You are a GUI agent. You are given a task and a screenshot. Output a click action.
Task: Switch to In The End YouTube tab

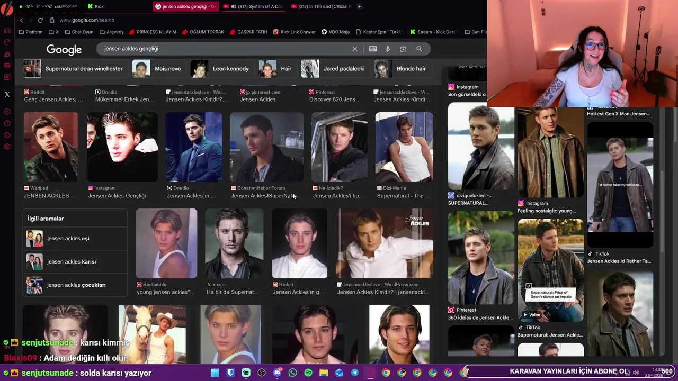click(320, 6)
